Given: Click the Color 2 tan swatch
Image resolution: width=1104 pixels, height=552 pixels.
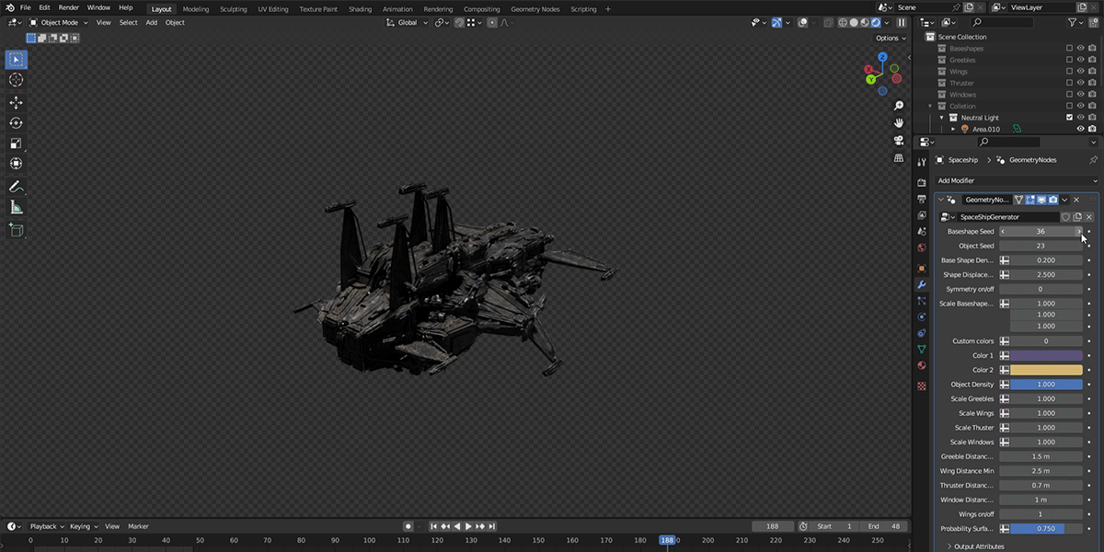Looking at the screenshot, I should click(1046, 370).
